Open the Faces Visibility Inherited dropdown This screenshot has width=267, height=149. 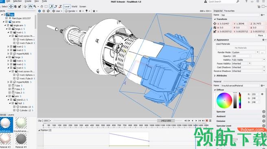point(241,64)
